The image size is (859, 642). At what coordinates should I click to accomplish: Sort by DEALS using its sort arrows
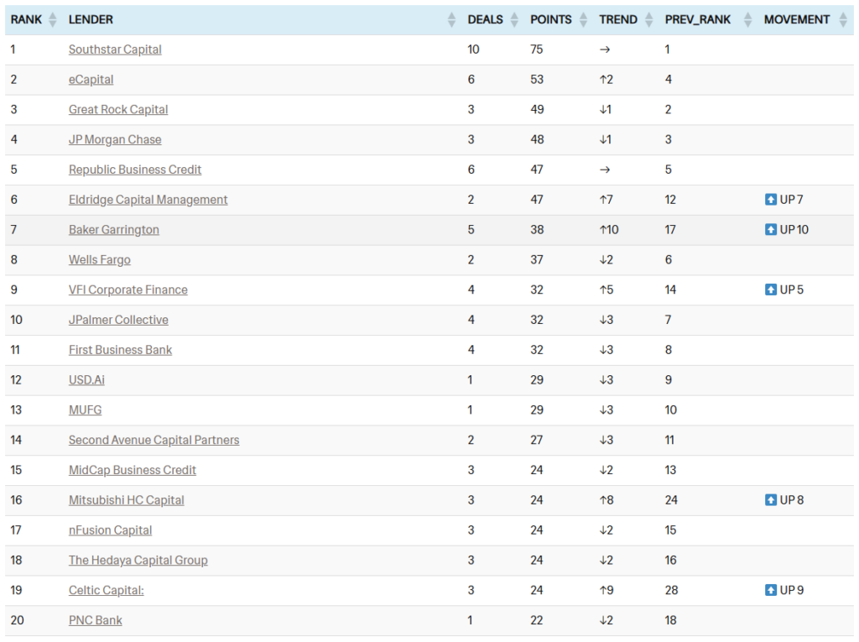514,20
